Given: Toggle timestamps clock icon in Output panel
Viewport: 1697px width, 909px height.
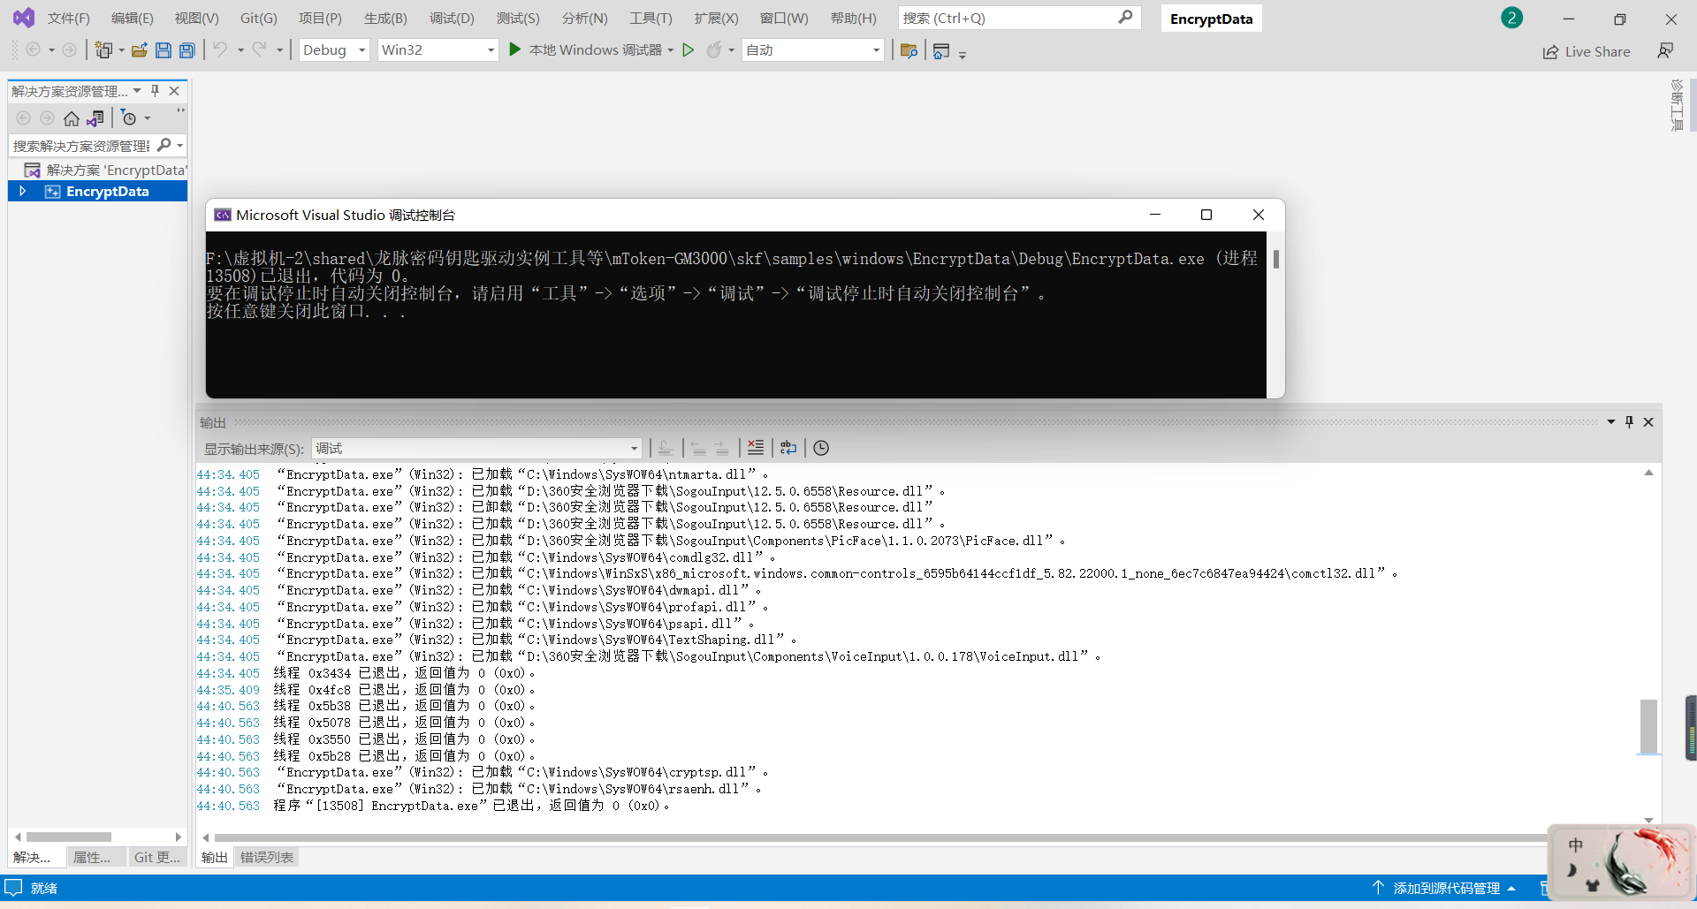Looking at the screenshot, I should (x=821, y=448).
